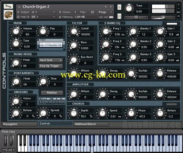Click the Gain 1 EQ knob
Screen dimensions: 183x153
[x=160, y=31]
